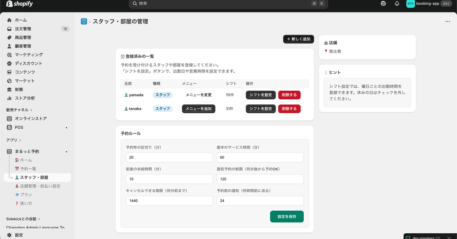Click the 新しく追加 button
Screen dimensions: 457x239
click(298, 39)
